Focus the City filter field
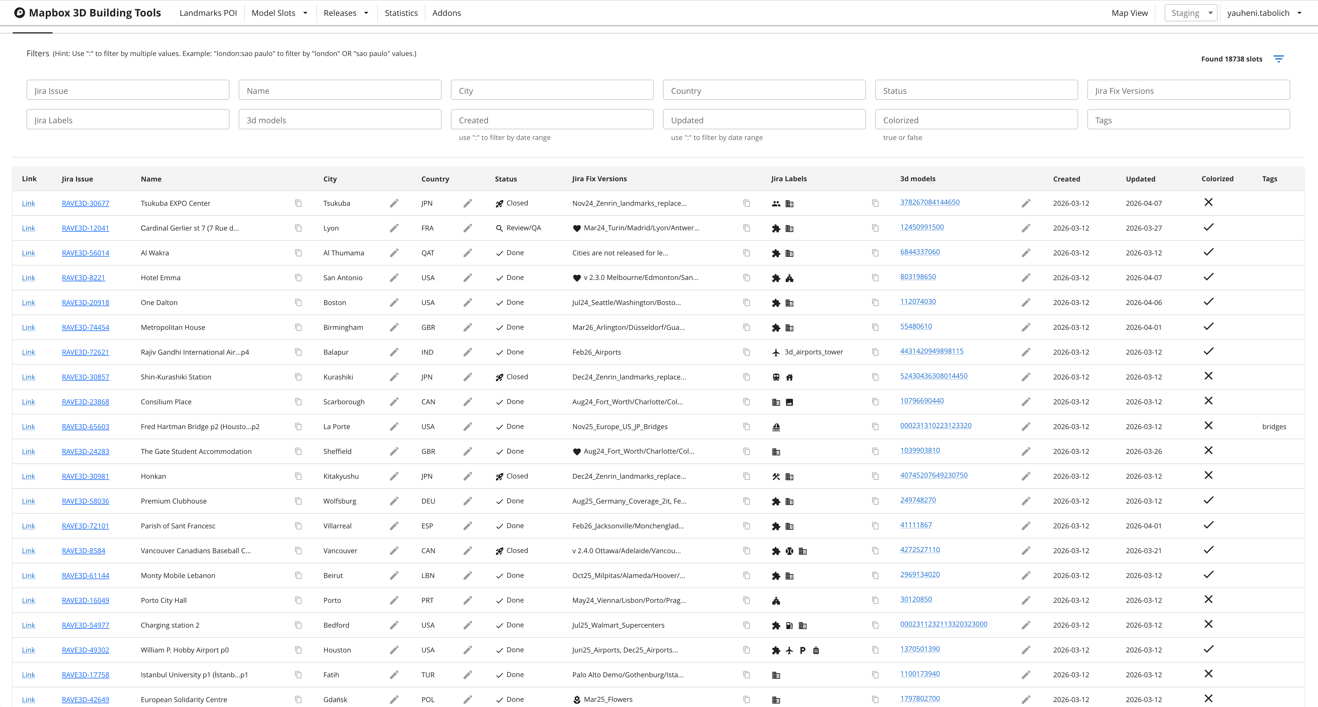 tap(552, 90)
